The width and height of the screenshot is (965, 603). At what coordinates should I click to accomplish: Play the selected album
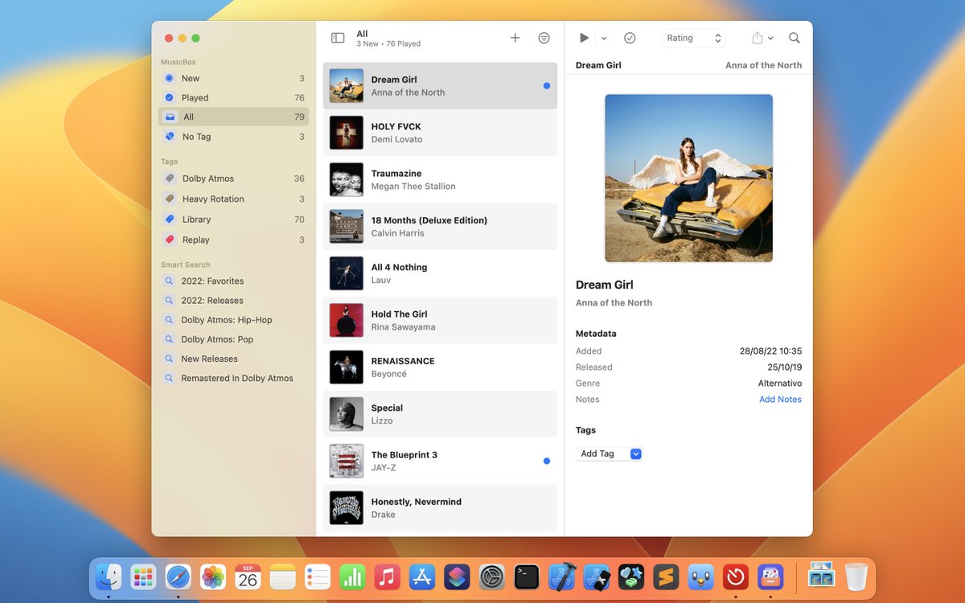pyautogui.click(x=585, y=38)
